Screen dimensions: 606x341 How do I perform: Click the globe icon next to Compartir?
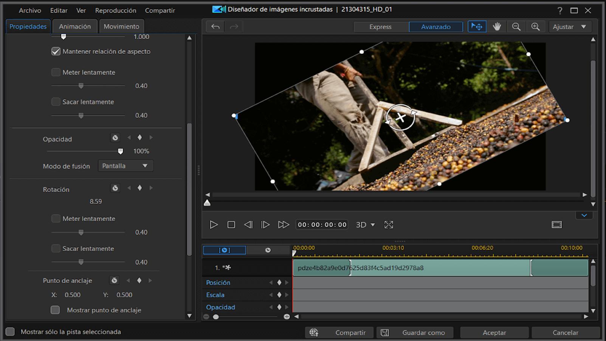(314, 332)
